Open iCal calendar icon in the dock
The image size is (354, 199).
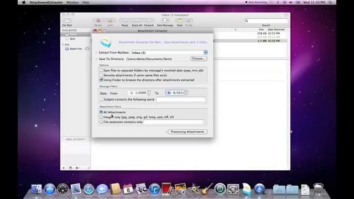[x=128, y=189]
